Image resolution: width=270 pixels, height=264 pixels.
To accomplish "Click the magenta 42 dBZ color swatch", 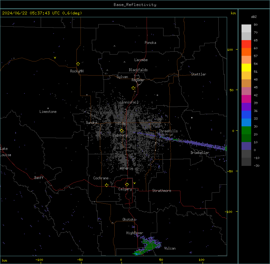I will click(246, 99).
